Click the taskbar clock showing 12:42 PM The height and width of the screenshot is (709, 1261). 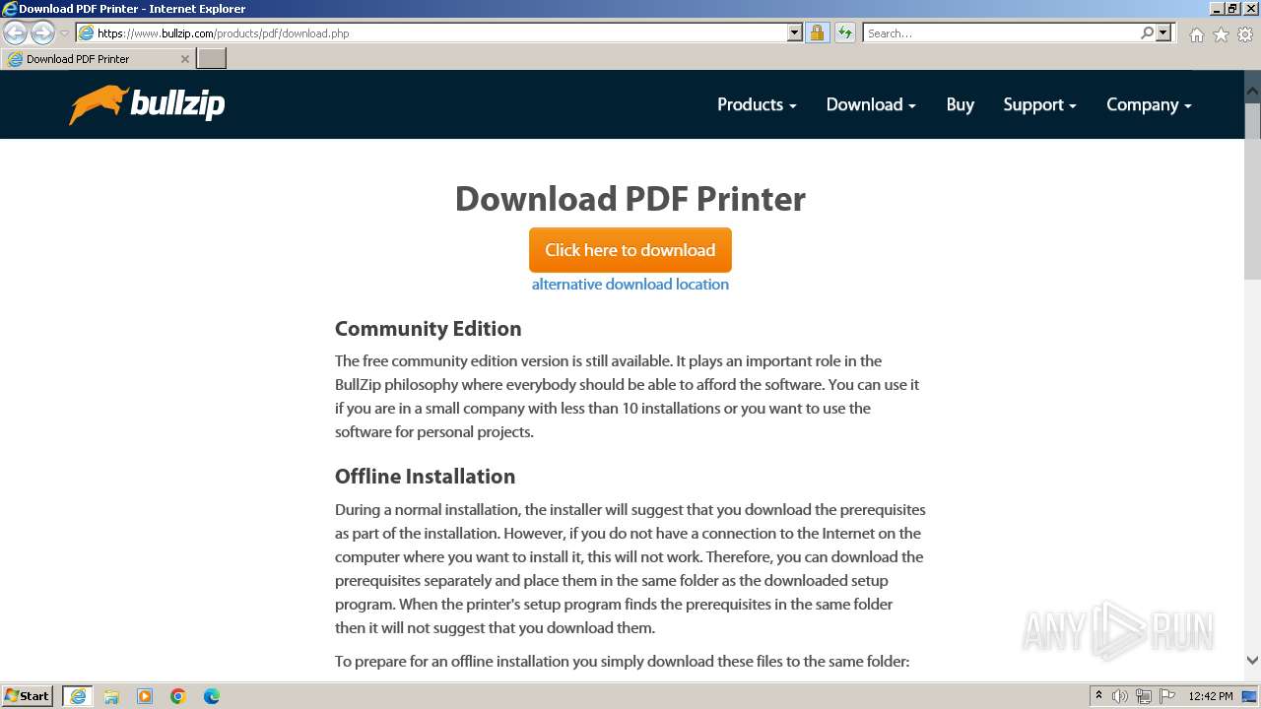[x=1211, y=696]
